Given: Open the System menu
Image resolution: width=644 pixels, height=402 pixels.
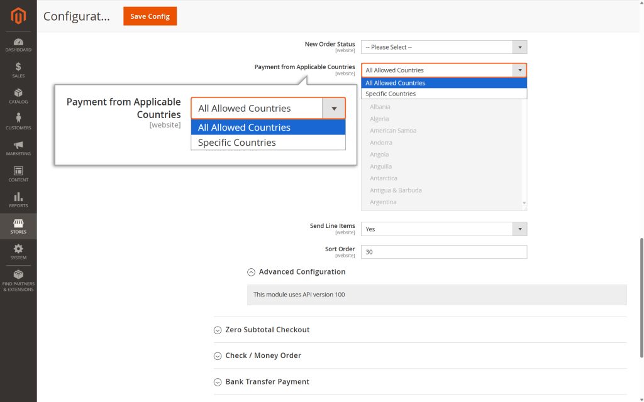Looking at the screenshot, I should point(18,251).
